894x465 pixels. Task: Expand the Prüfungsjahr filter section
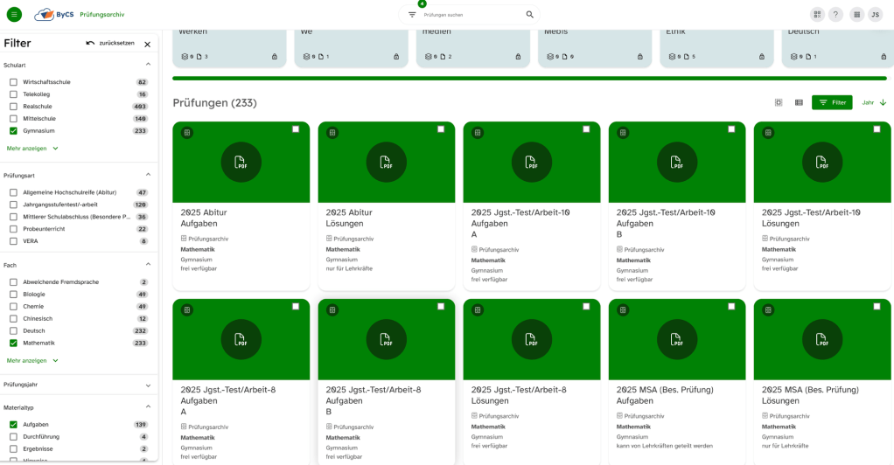tap(148, 385)
